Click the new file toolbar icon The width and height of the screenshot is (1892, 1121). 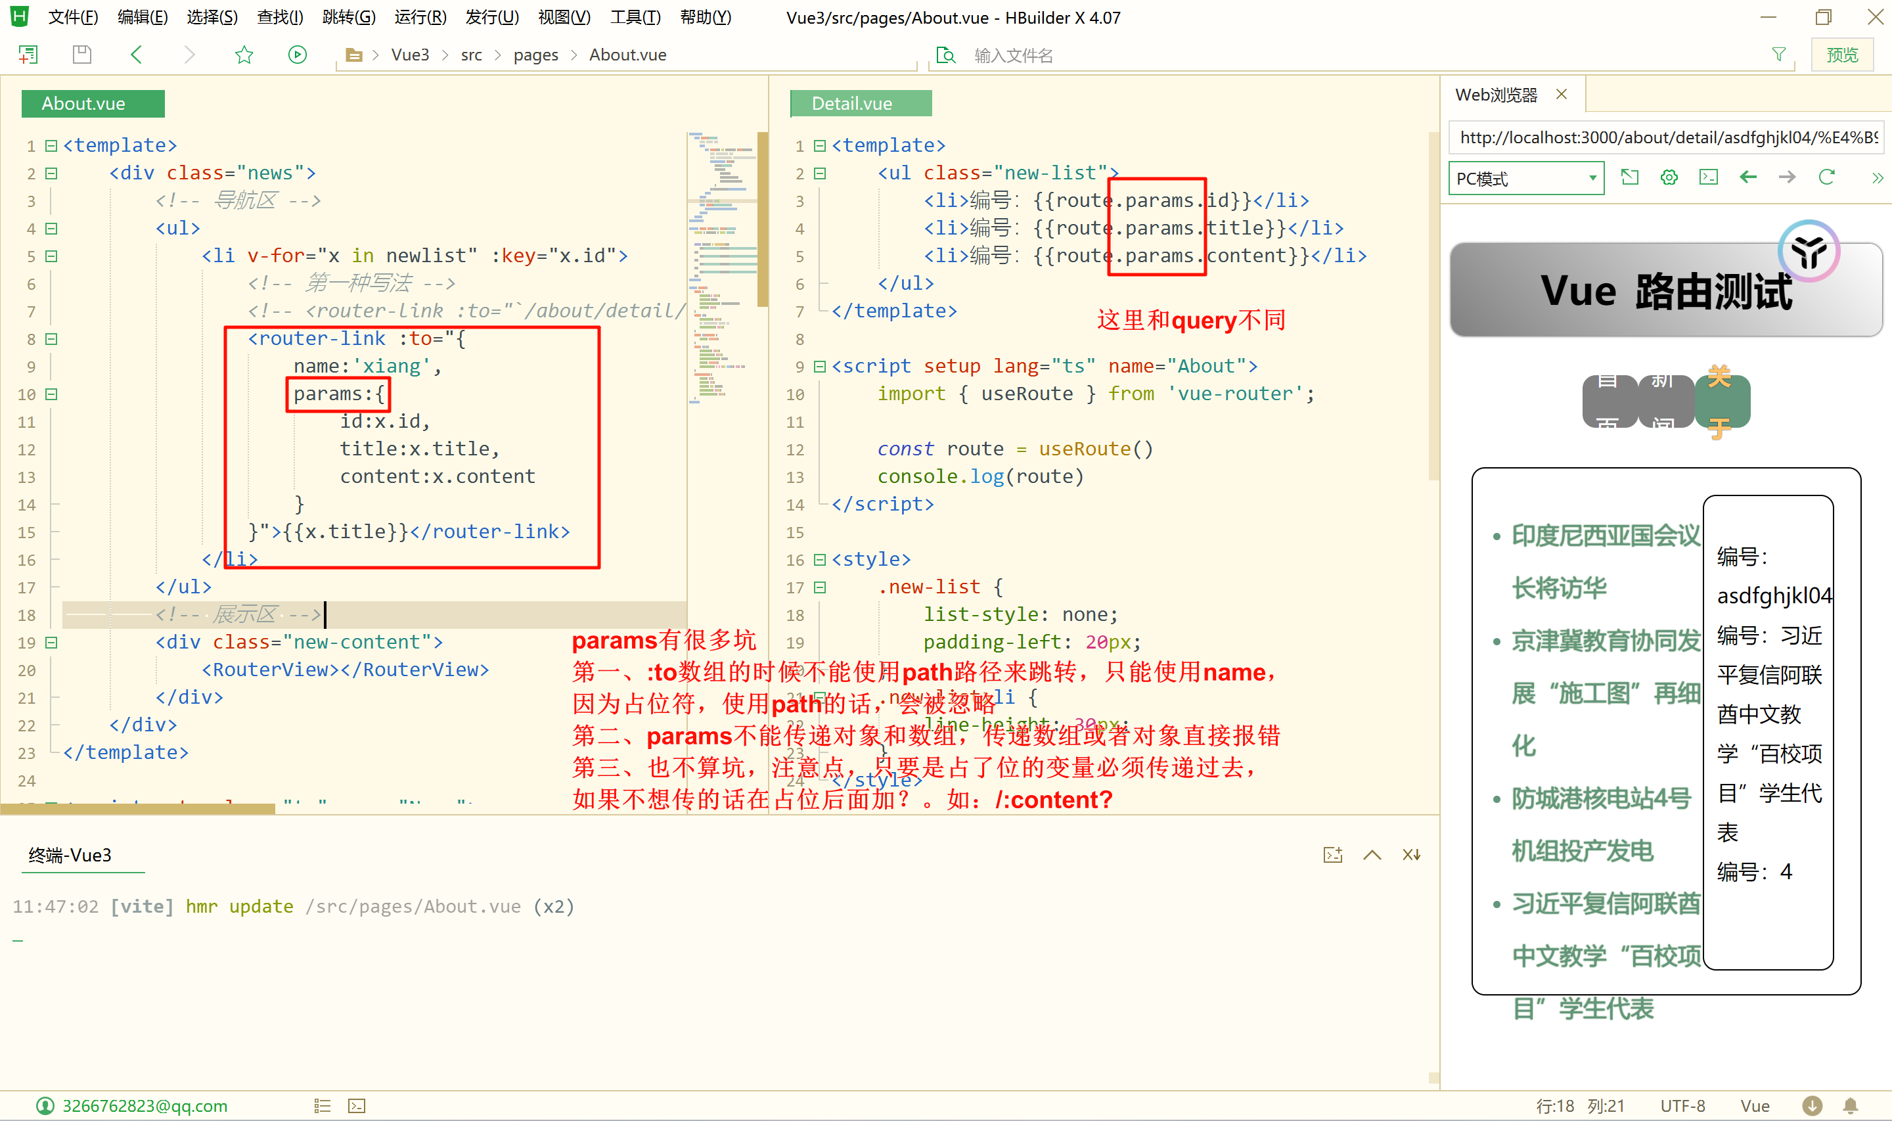pos(28,55)
